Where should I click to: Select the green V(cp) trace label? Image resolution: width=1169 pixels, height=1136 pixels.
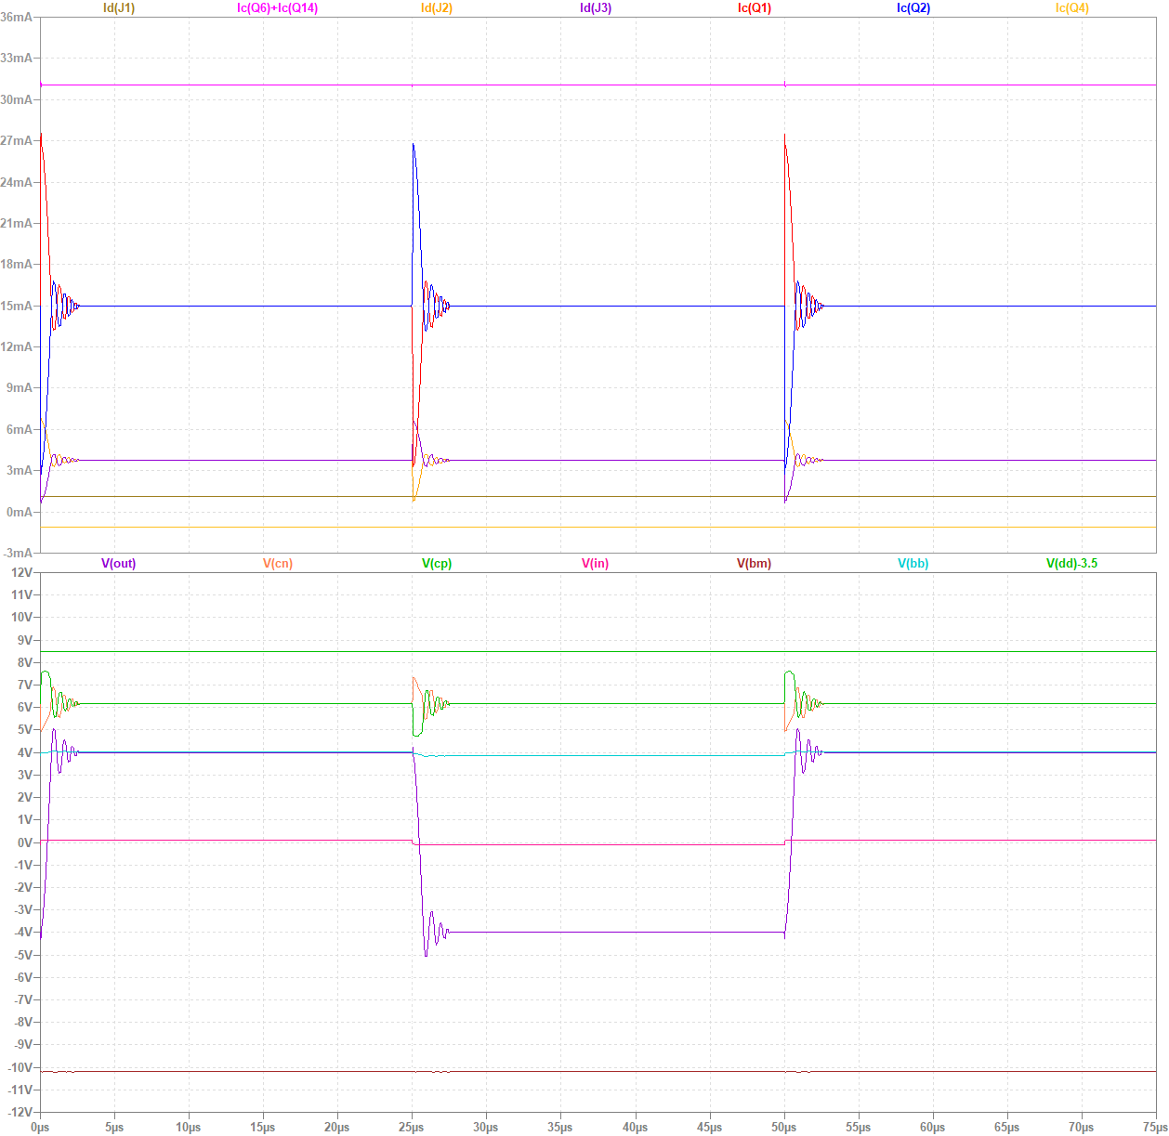437,564
